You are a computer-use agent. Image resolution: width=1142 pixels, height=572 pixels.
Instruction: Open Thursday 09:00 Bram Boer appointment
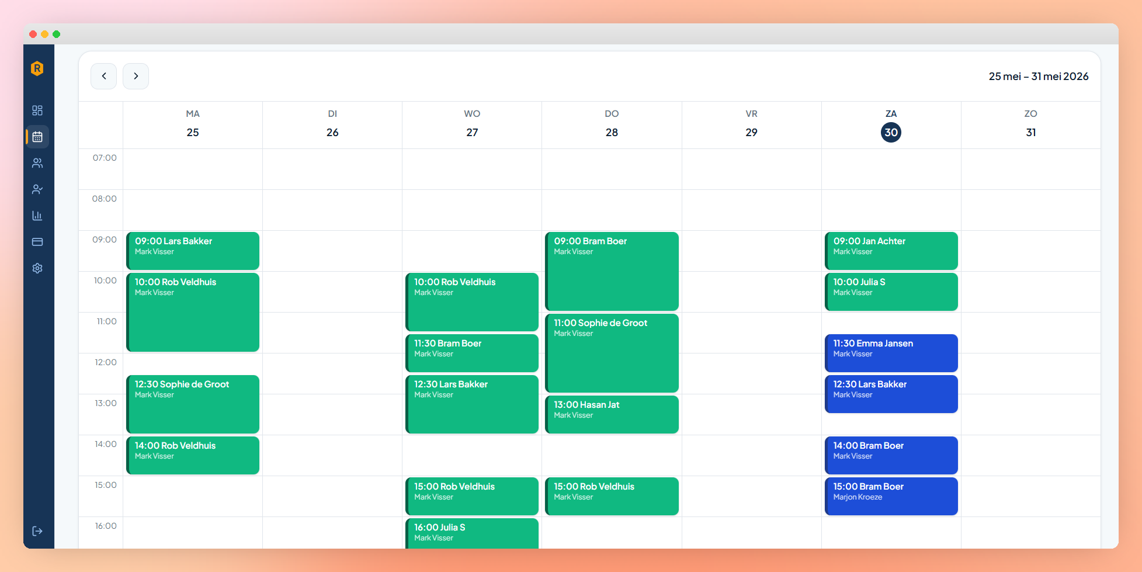coord(612,271)
